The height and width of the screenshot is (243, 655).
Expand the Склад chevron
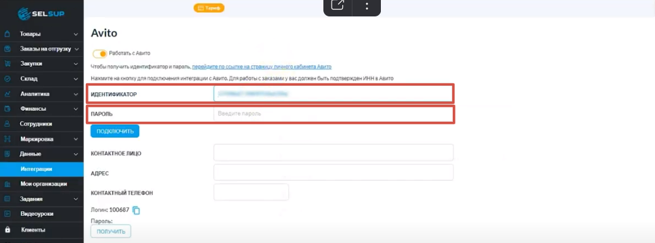click(76, 79)
